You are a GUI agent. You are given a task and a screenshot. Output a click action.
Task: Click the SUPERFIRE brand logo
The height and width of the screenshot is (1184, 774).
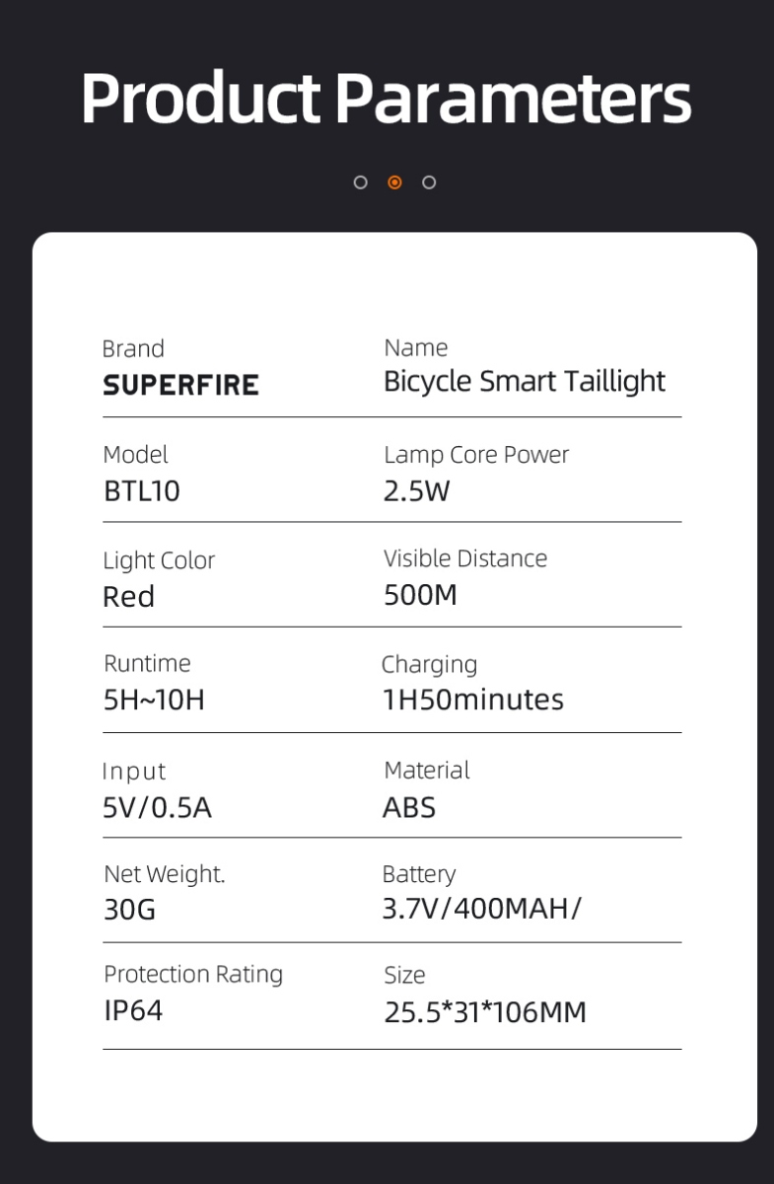point(180,385)
